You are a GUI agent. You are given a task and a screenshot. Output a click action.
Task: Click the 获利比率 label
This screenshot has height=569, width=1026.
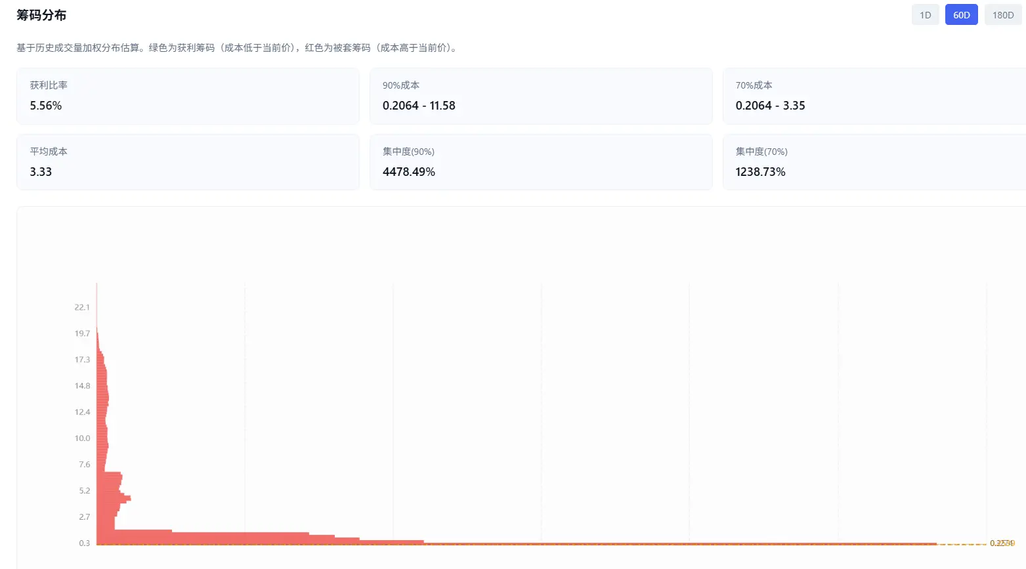tap(49, 85)
